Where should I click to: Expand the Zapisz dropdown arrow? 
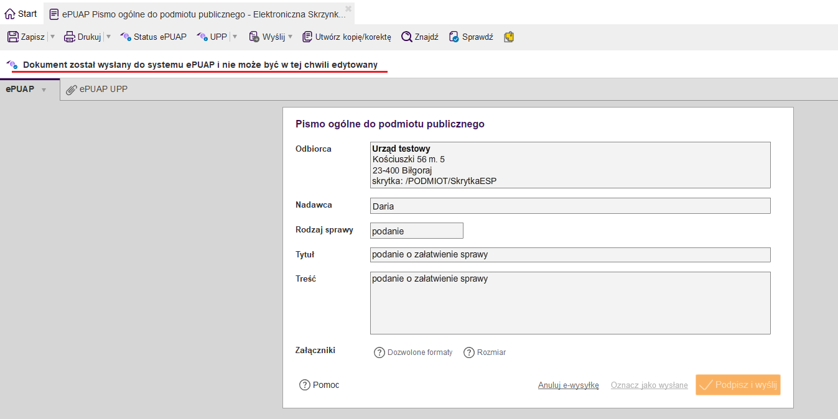pyautogui.click(x=52, y=37)
